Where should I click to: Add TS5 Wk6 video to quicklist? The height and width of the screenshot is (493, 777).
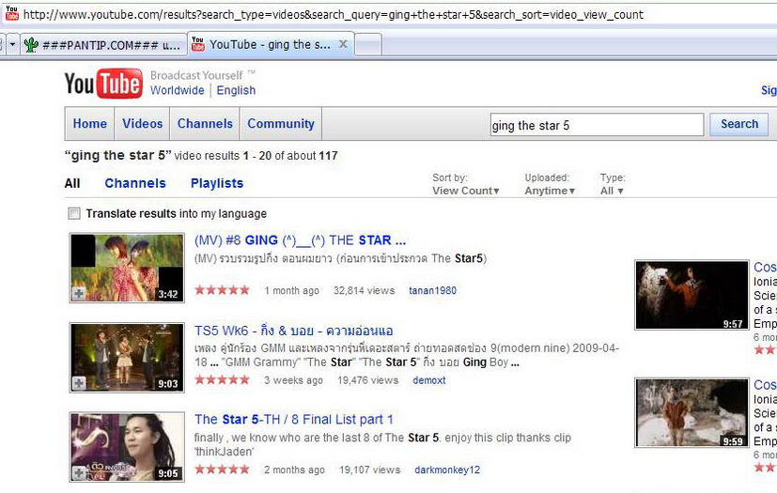[79, 383]
